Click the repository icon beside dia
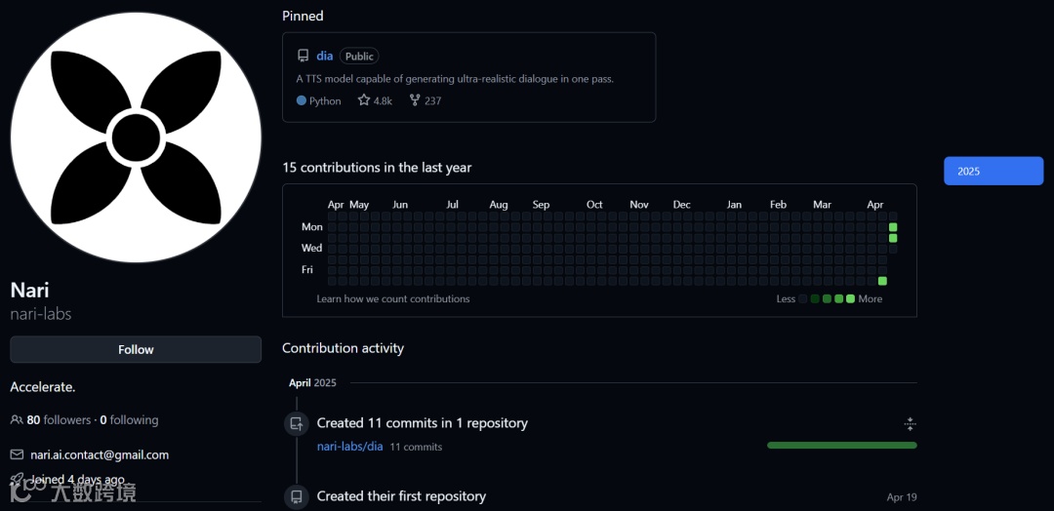 (x=303, y=57)
